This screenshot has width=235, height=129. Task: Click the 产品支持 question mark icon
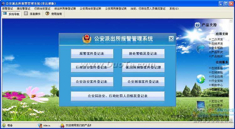click(197, 25)
